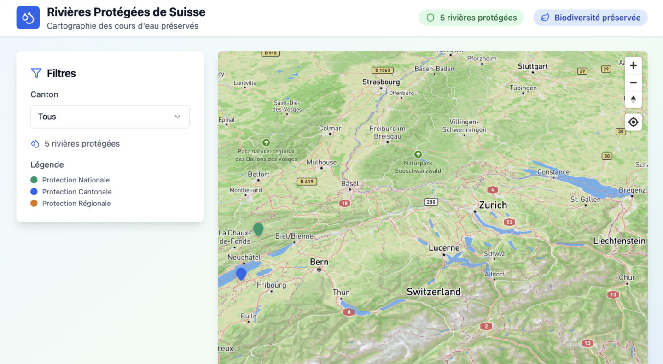Click the Protection Cantonale legend label
The width and height of the screenshot is (663, 364).
pyautogui.click(x=77, y=192)
